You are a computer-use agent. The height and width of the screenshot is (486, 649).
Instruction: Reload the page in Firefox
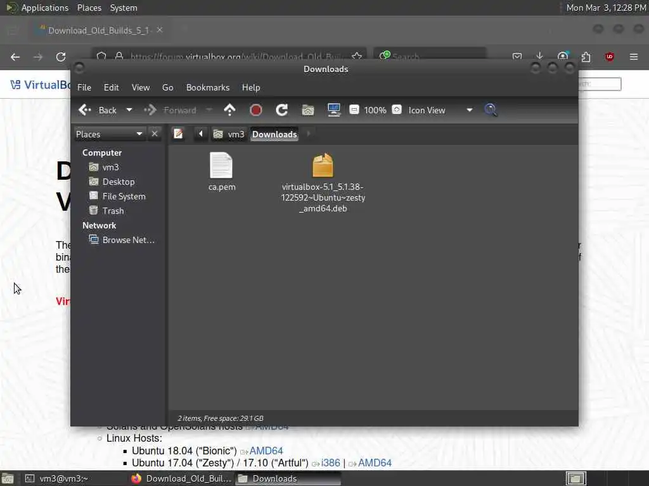point(61,57)
